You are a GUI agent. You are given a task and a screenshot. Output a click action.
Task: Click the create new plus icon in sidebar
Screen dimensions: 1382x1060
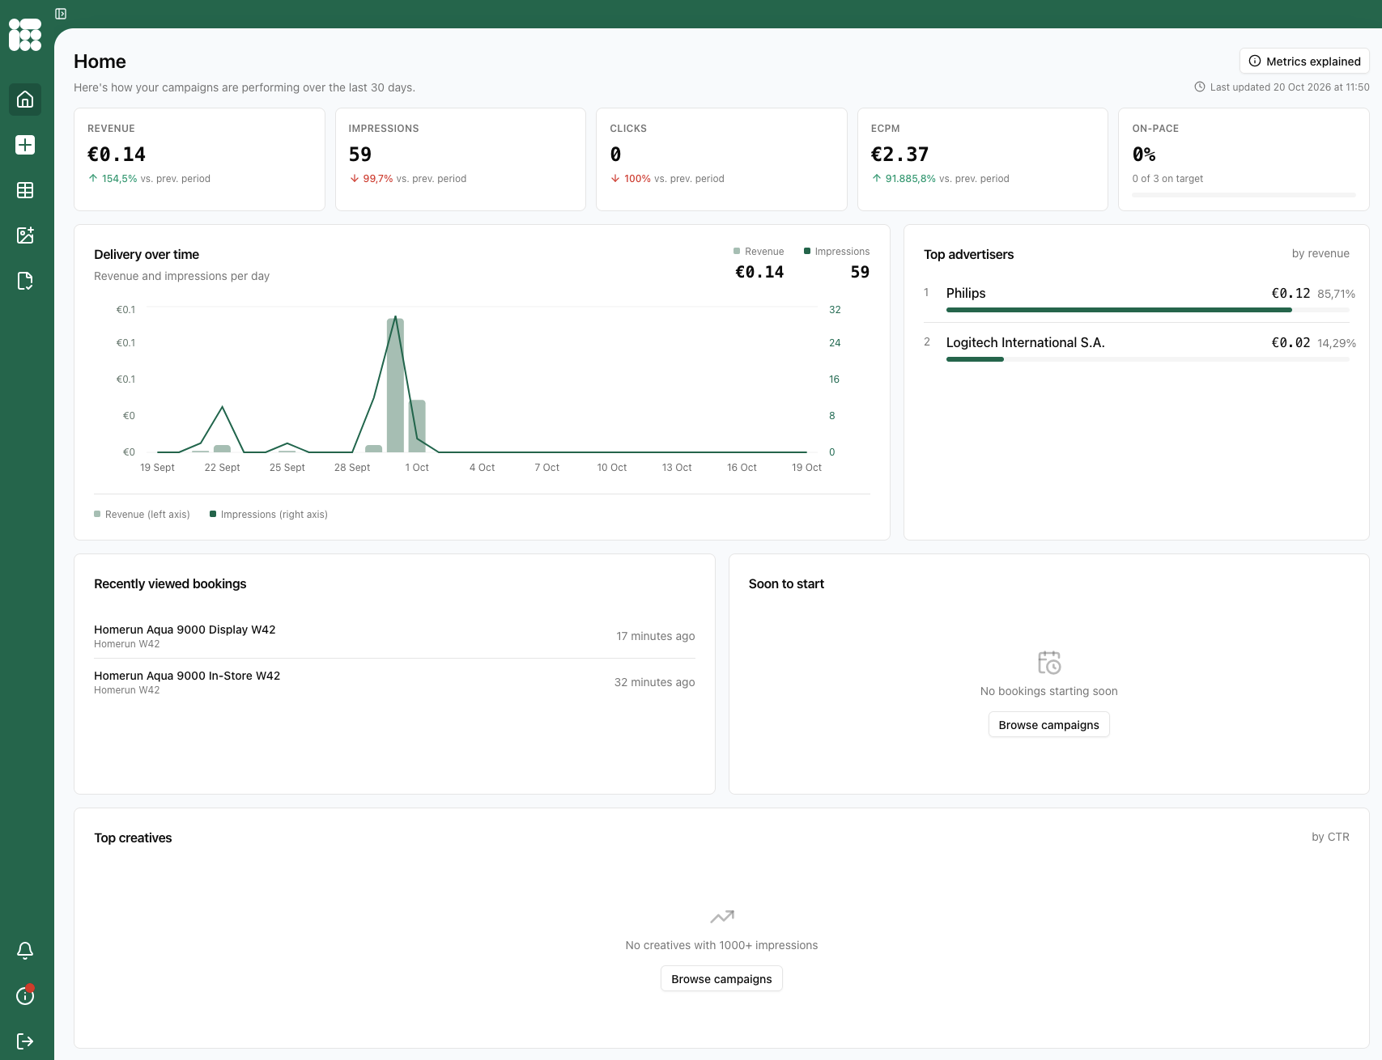click(25, 145)
